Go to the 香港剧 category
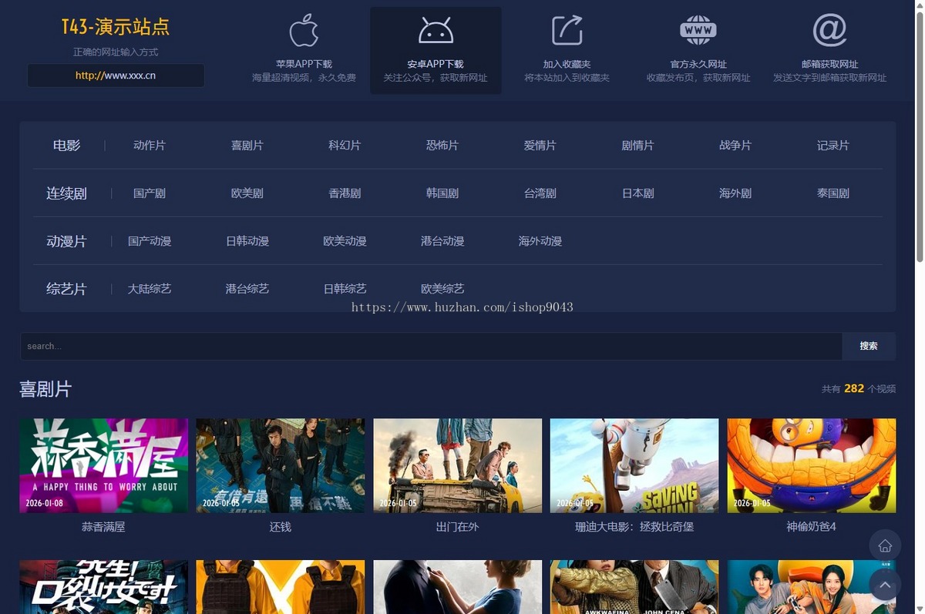925x614 pixels. (345, 193)
